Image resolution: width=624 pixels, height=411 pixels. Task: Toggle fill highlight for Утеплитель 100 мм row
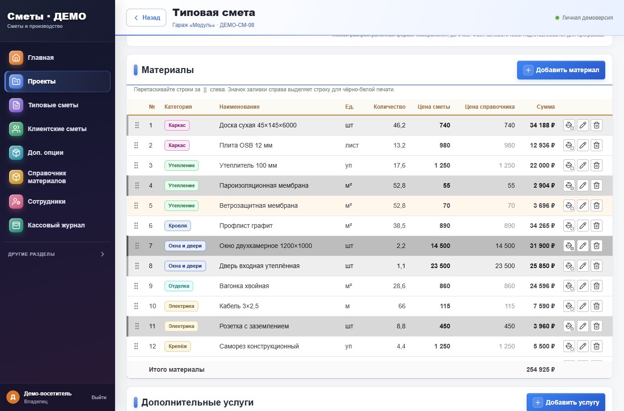tap(569, 165)
